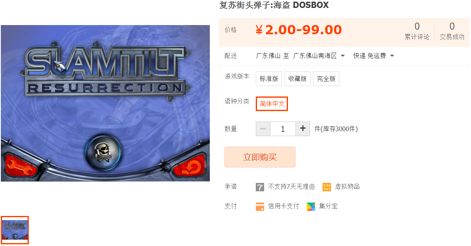Open the 累计评论 reviews count

417,31
